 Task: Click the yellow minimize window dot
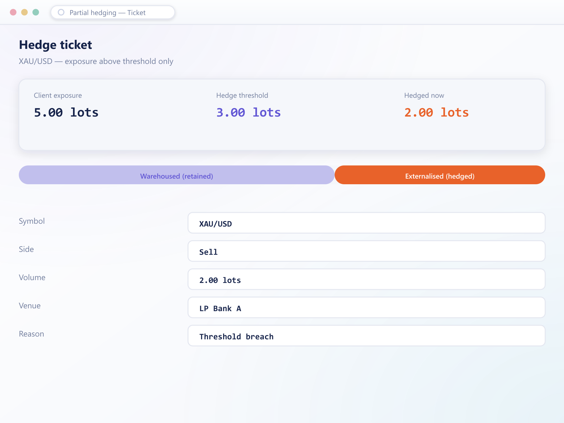tap(24, 12)
